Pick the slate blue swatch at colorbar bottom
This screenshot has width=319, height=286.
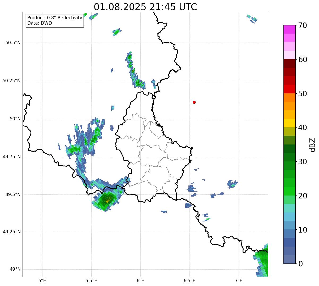click(289, 259)
